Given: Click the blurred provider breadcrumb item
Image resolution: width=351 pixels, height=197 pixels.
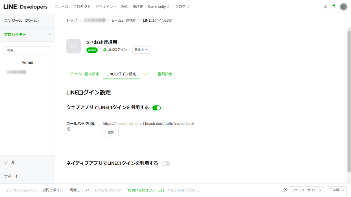Looking at the screenshot, I should pyautogui.click(x=95, y=21).
